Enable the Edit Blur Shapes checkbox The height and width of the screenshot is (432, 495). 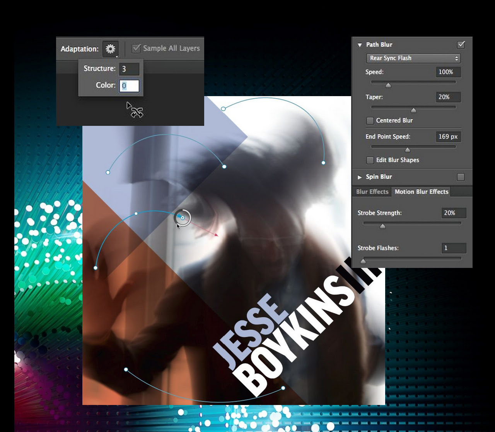click(370, 160)
